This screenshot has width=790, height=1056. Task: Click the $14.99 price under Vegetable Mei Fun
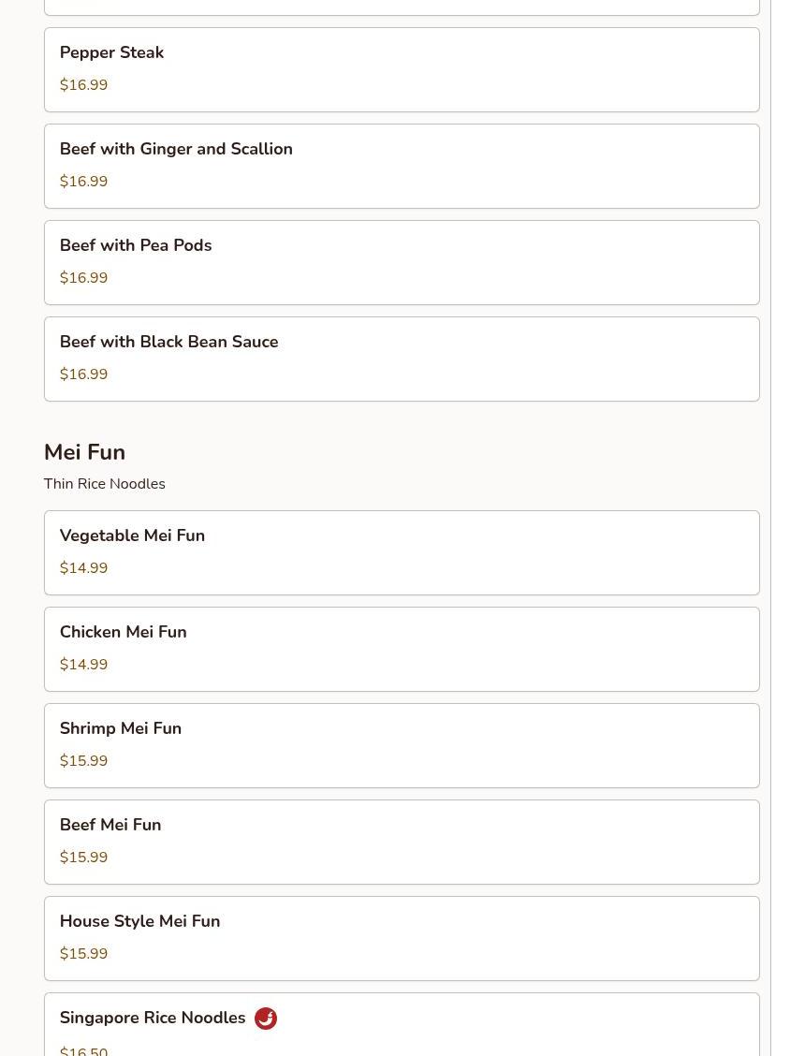83,568
